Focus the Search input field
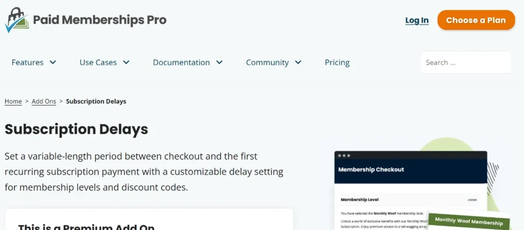Screen dimensions: 524x230 466,62
